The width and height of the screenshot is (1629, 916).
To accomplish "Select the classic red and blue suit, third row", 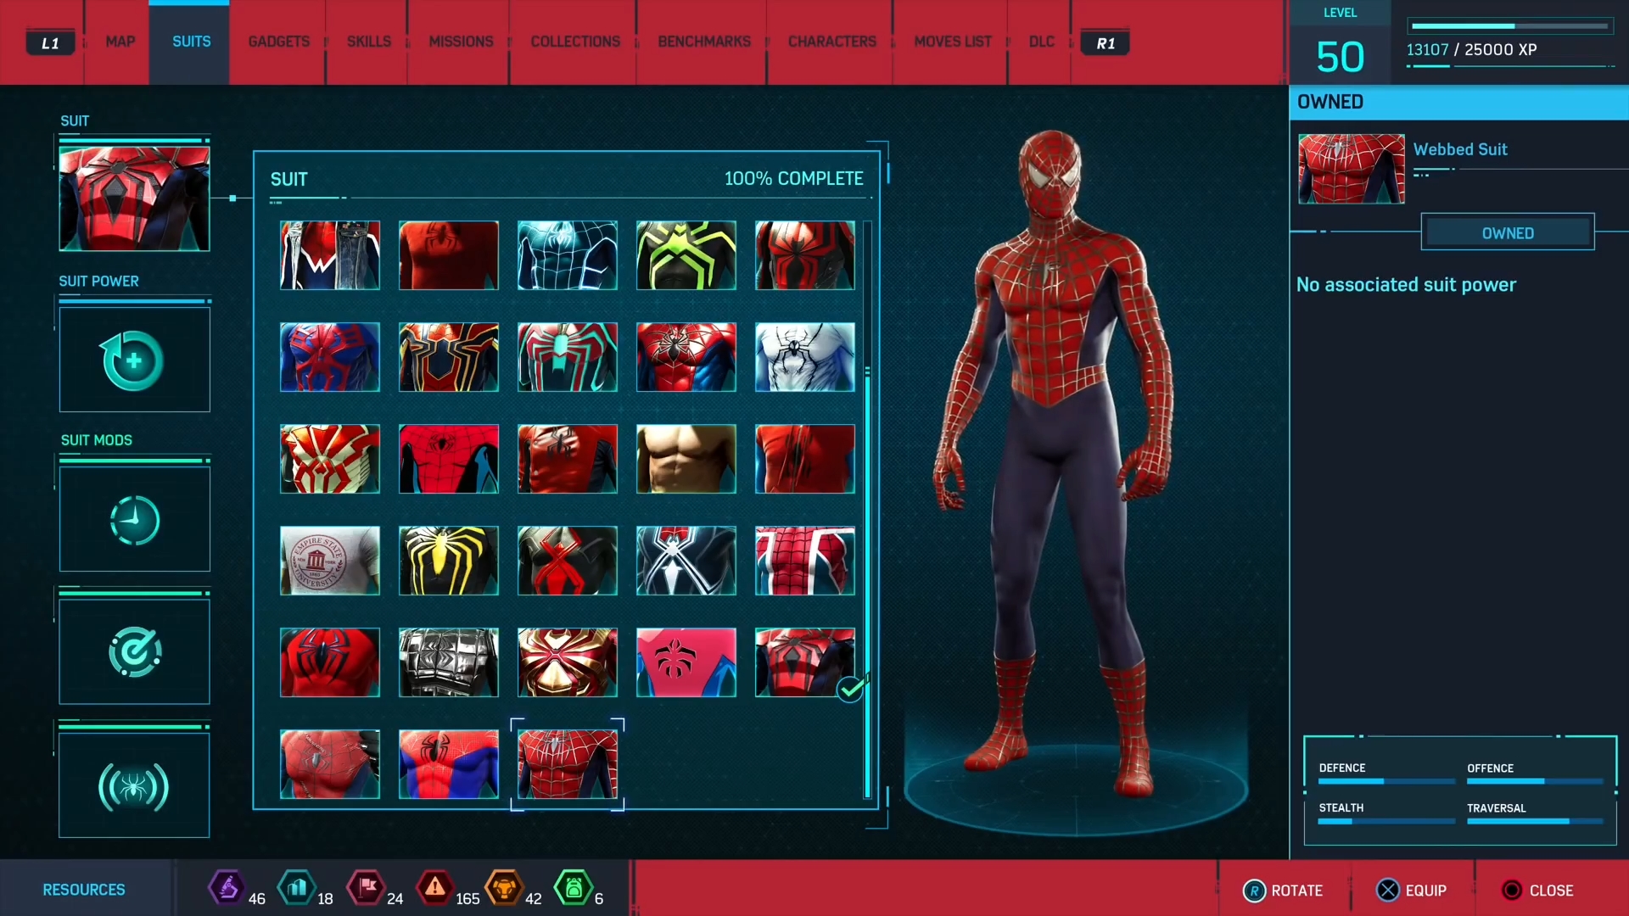I will coord(449,459).
